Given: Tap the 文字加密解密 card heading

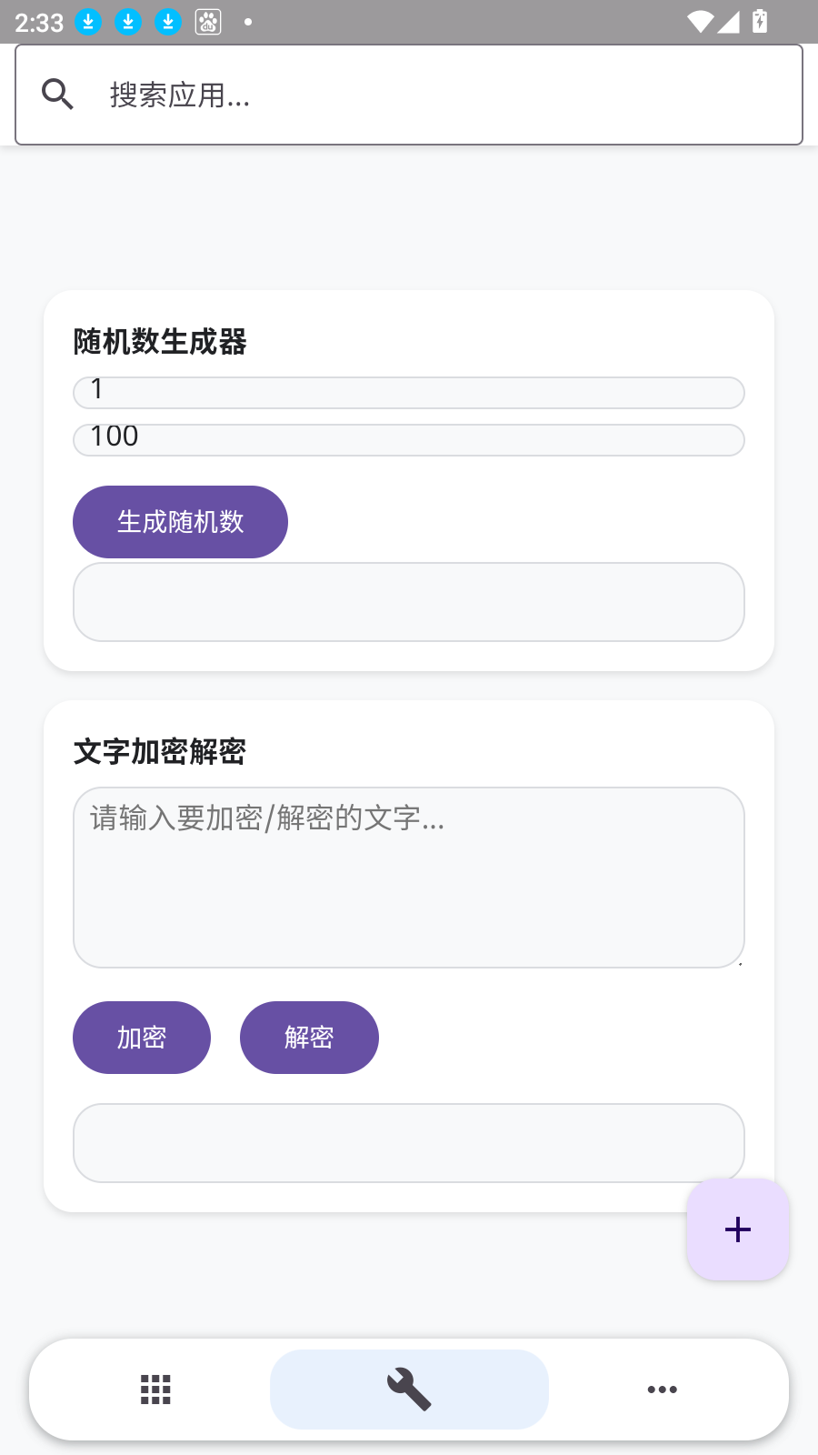Looking at the screenshot, I should (x=160, y=752).
